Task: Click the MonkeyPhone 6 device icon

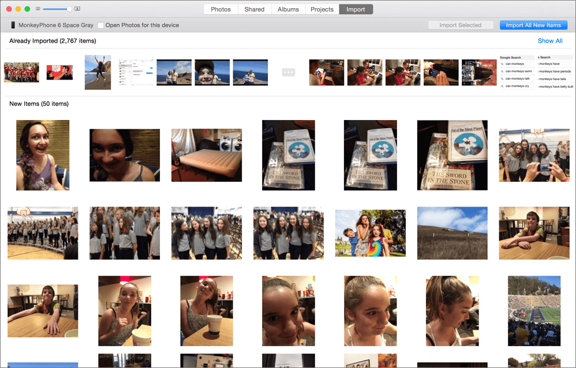Action: [13, 25]
